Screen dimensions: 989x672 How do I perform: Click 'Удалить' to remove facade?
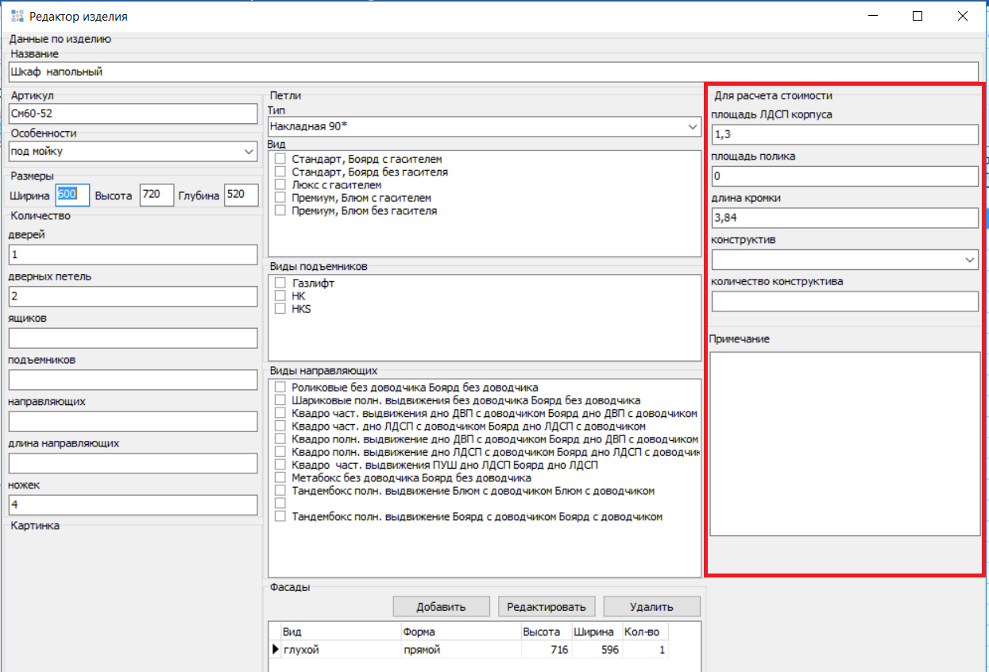(651, 607)
